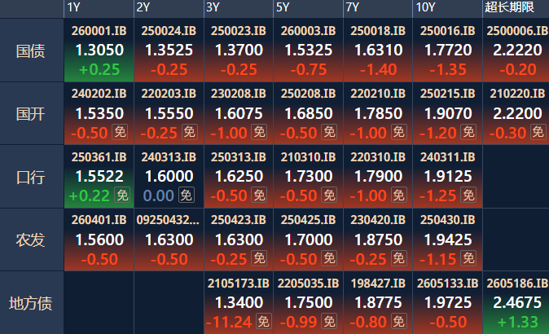Open bond code 2500006.IB
This screenshot has width=549, height=334.
(516, 31)
